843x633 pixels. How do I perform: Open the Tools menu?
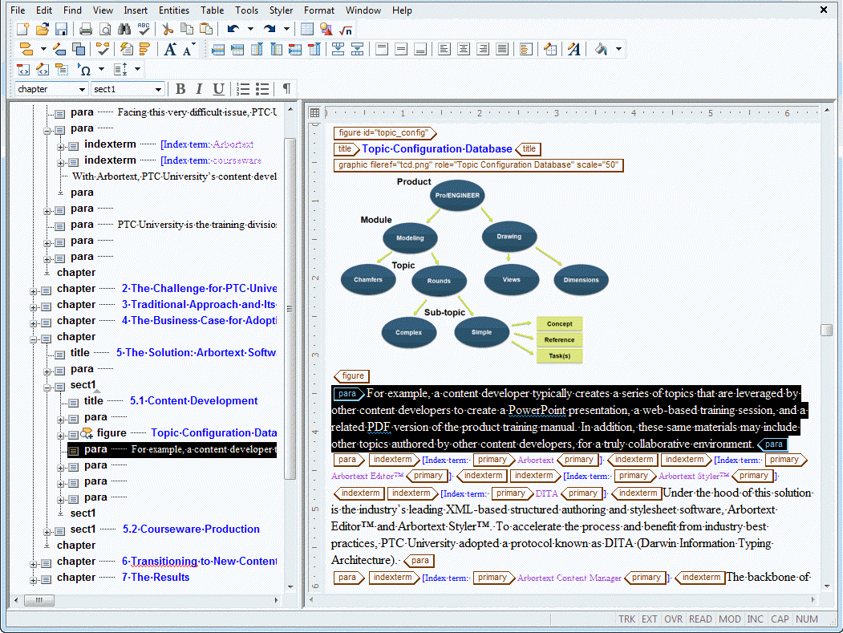tap(246, 10)
